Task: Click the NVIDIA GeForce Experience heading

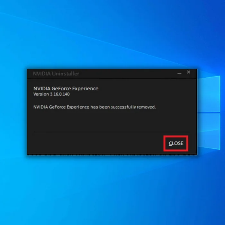Action: (x=66, y=88)
